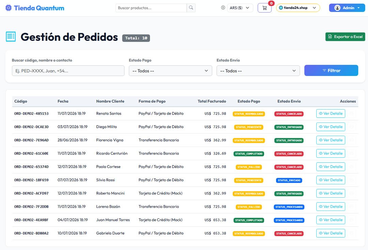Open Ver Detalle for Juan Manuel Torres
The height and width of the screenshot is (250, 368).
click(x=331, y=220)
